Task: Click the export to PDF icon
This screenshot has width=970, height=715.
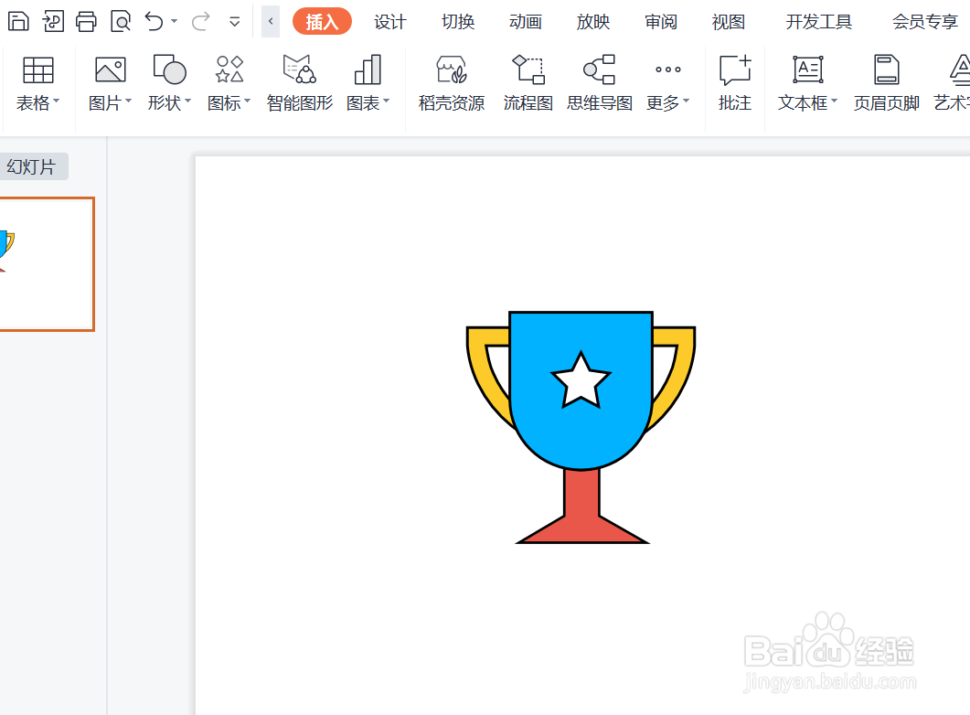Action: [53, 22]
